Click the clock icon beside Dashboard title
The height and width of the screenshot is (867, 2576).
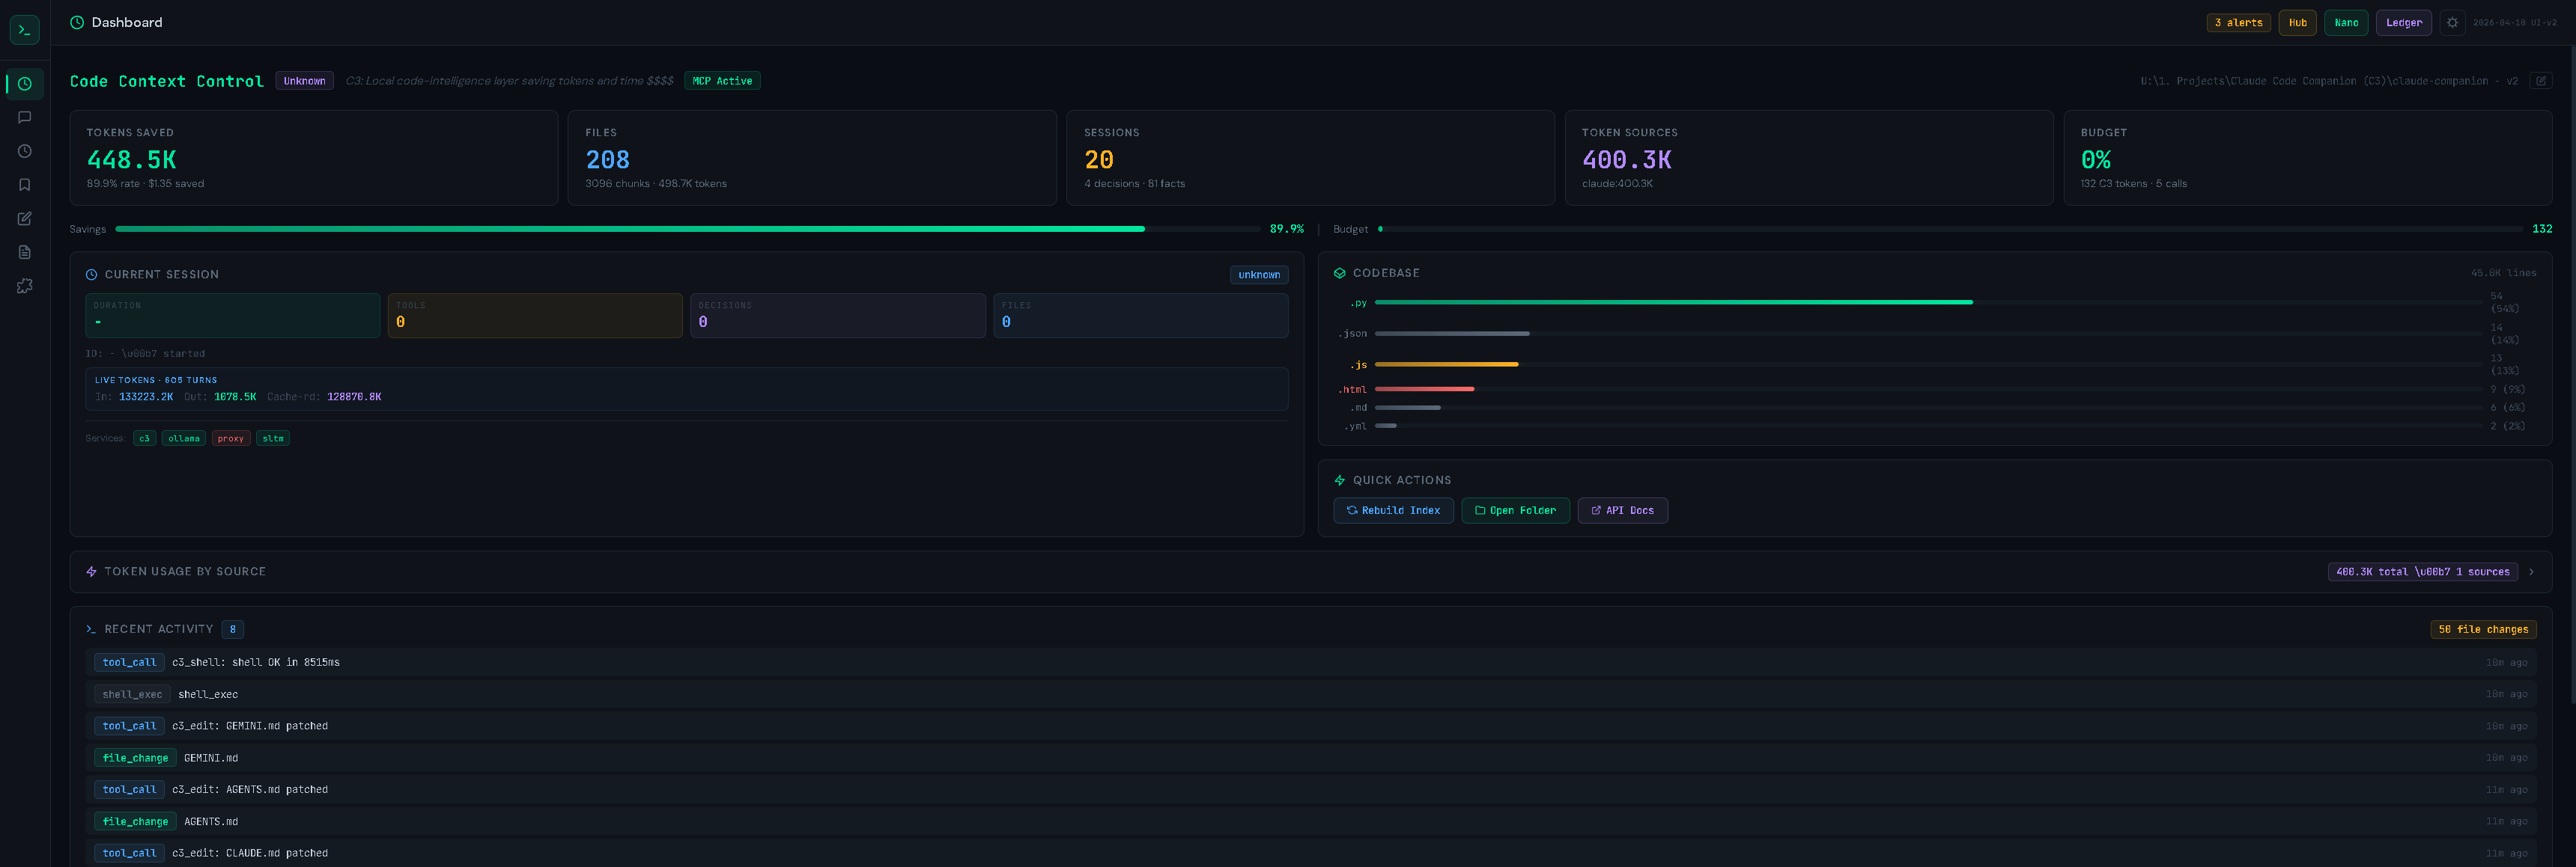77,23
